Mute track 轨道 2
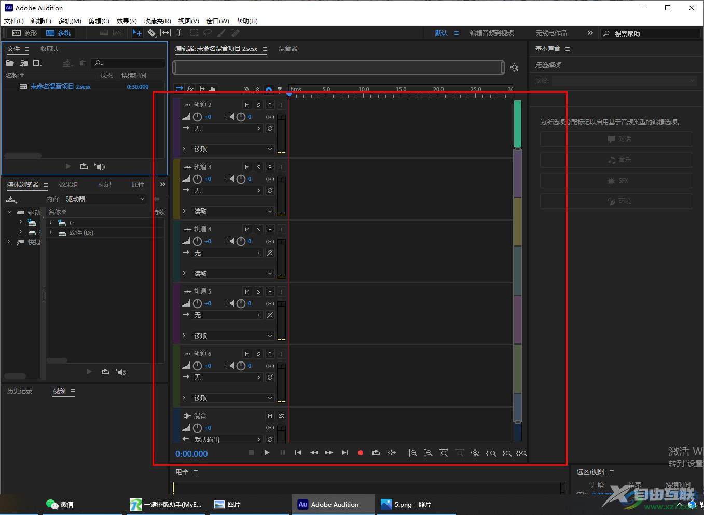Screen dimensions: 704x515 [247, 105]
